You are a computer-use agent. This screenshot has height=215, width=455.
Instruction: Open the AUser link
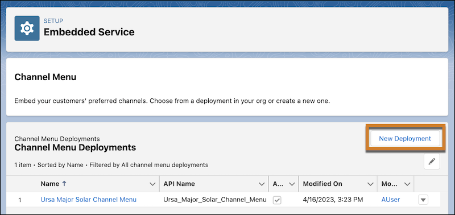(391, 200)
